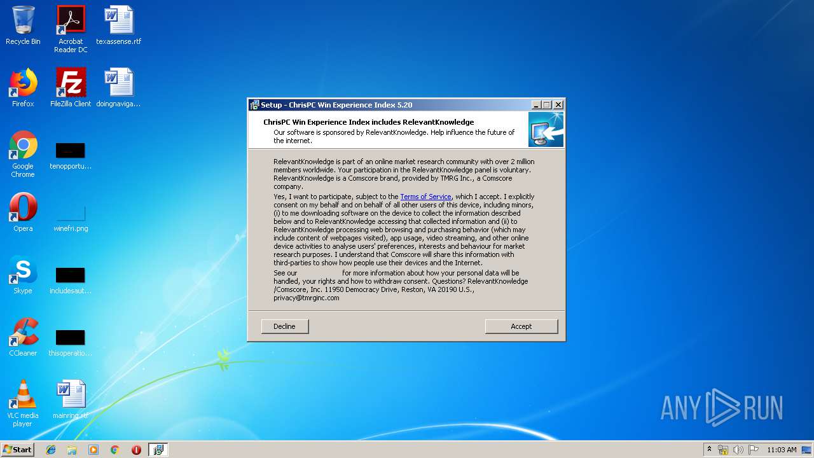Select the includesaut... desktop file

(x=71, y=280)
